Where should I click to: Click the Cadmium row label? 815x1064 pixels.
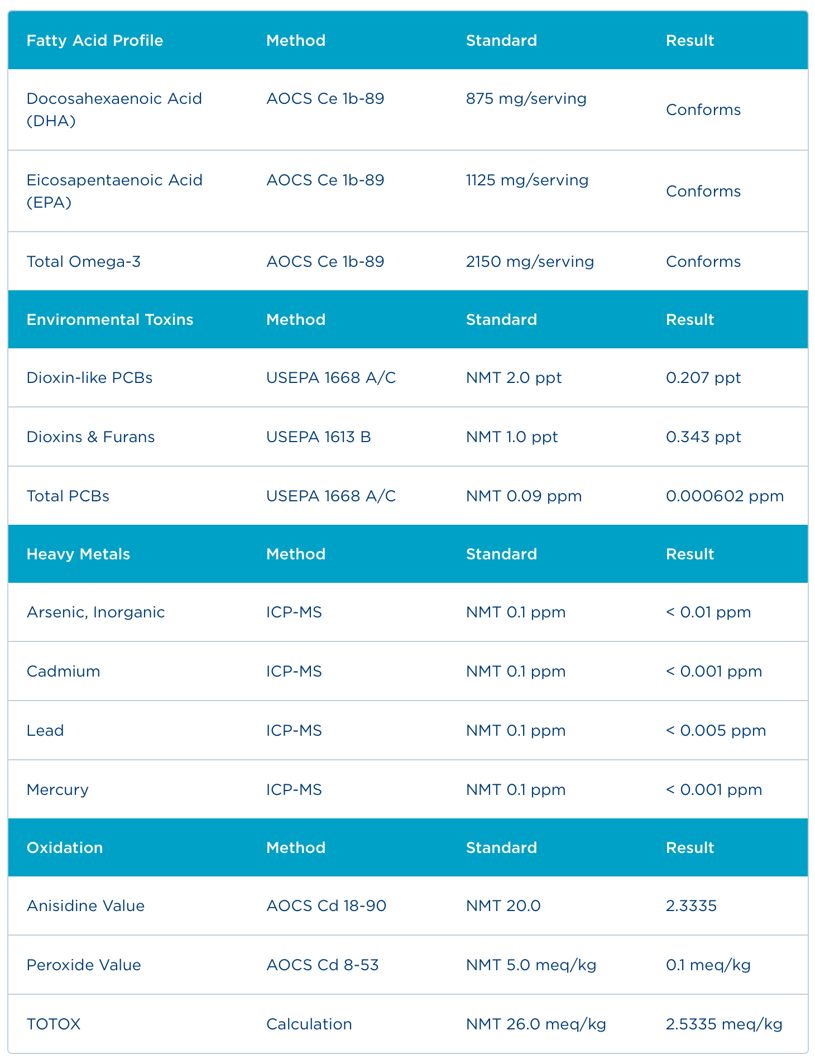tap(63, 672)
